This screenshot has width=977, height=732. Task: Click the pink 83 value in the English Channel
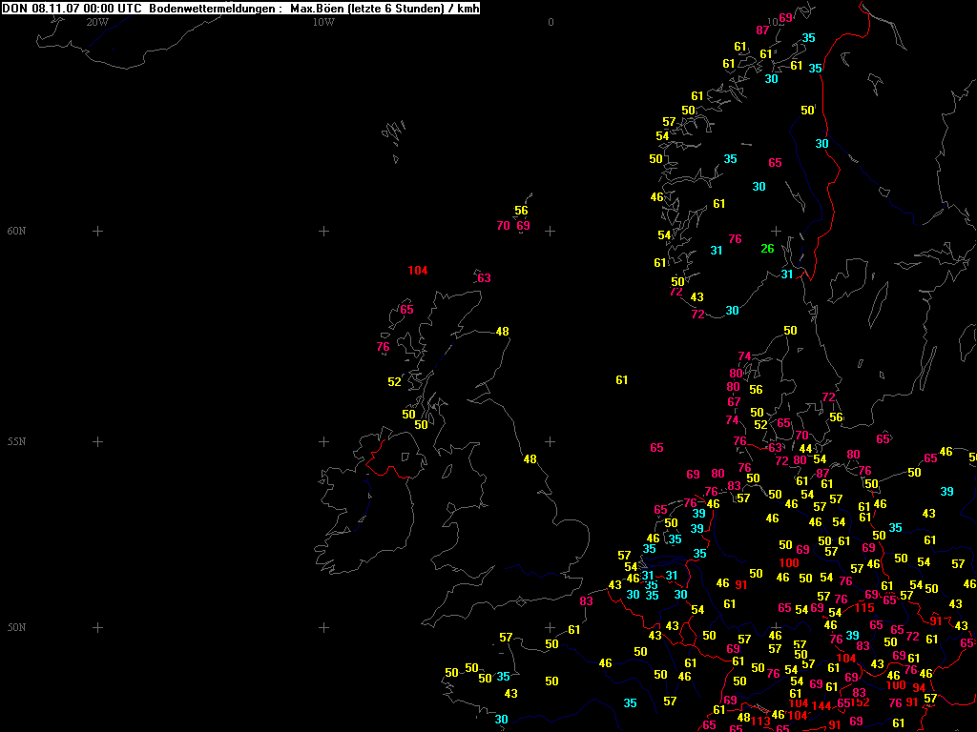(586, 601)
